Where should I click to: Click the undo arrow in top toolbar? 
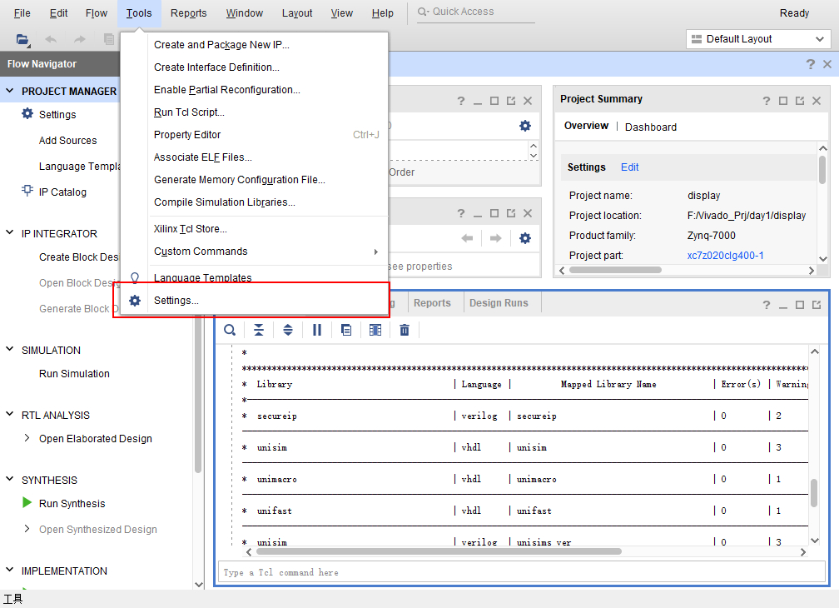coord(51,39)
